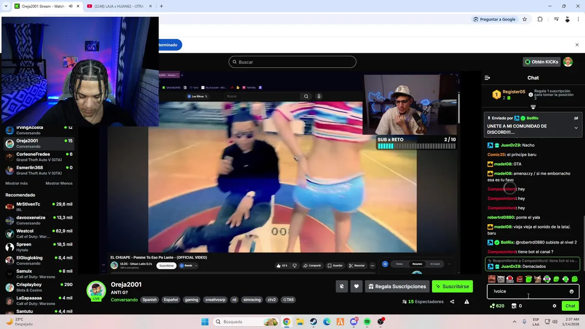The image size is (585, 329).
Task: Open Discord from the taskbar
Action: [x=354, y=322]
